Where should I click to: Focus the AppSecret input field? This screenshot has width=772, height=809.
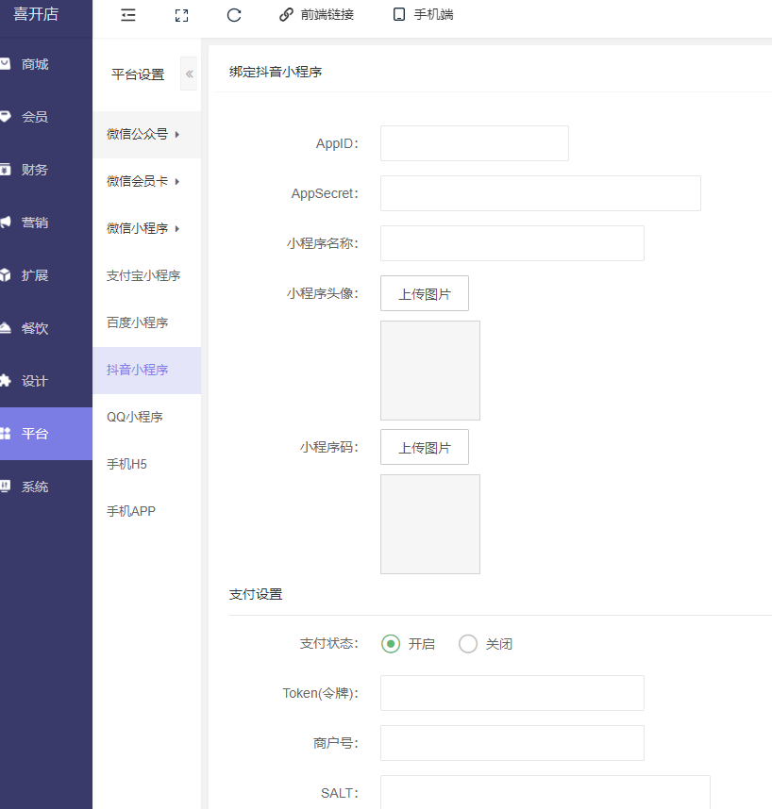coord(541,193)
